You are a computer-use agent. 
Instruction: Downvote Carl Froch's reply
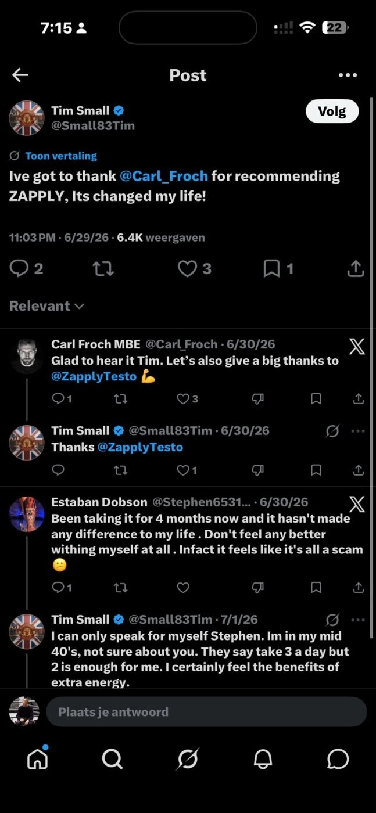coord(258,398)
